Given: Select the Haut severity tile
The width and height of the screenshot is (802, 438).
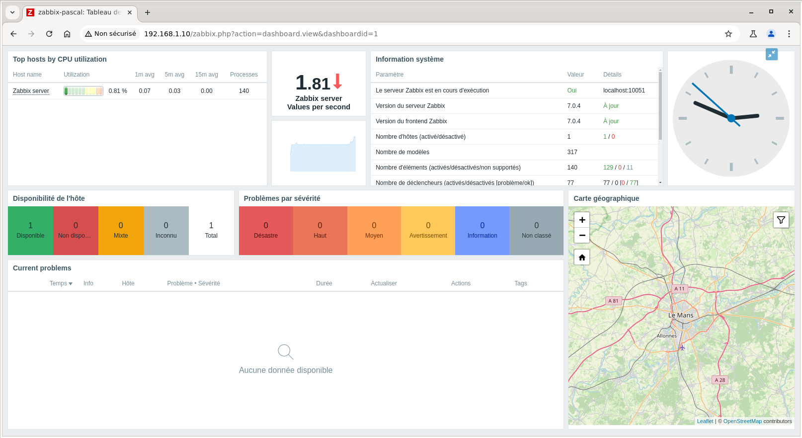Looking at the screenshot, I should tap(320, 231).
